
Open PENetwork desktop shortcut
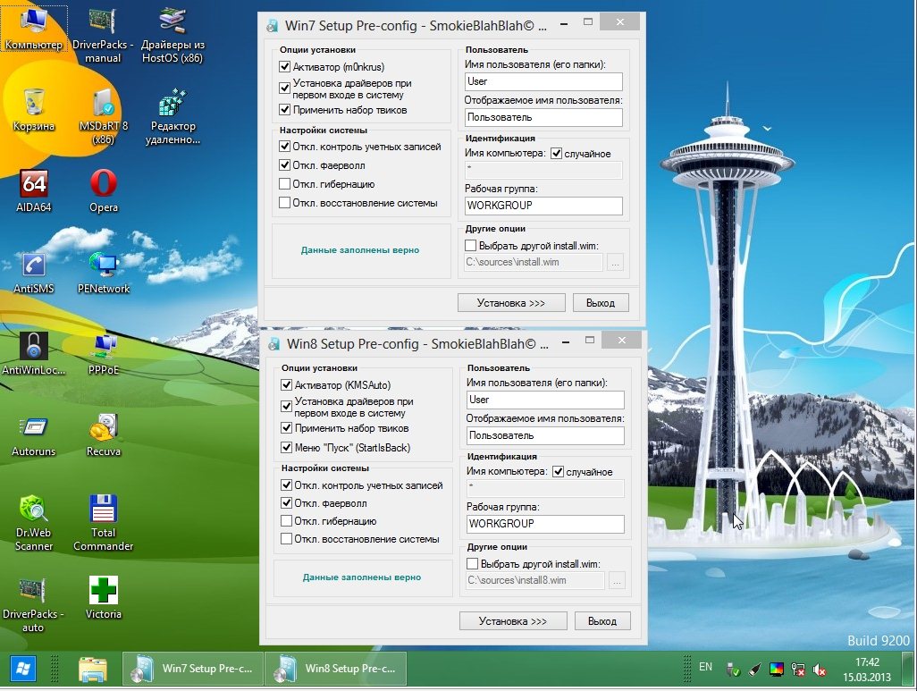click(x=104, y=265)
